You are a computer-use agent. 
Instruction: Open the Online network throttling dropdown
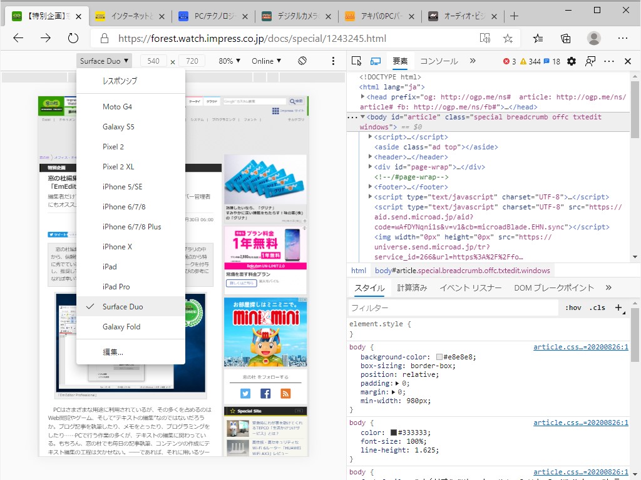pos(265,61)
